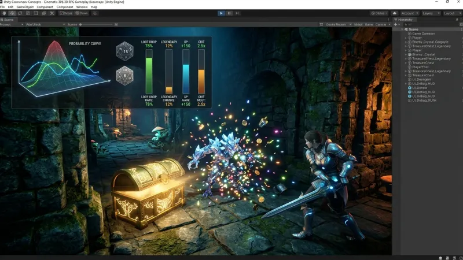Image resolution: width=463 pixels, height=260 pixels.
Task: Click the Hierarchy panel lock icon
Action: click(x=457, y=20)
